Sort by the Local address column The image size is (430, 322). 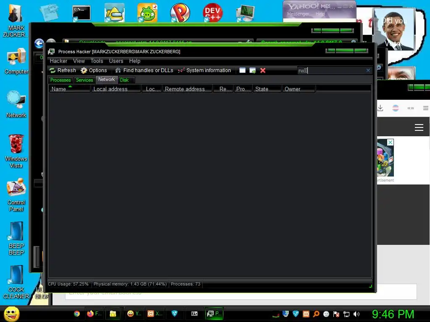(116, 89)
